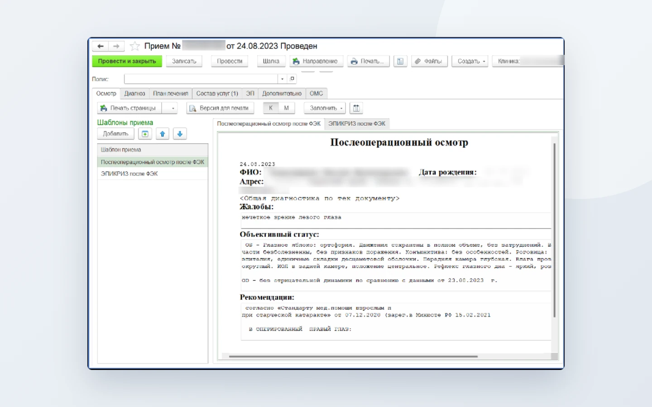
Task: Toggle the К mode button
Action: click(271, 108)
